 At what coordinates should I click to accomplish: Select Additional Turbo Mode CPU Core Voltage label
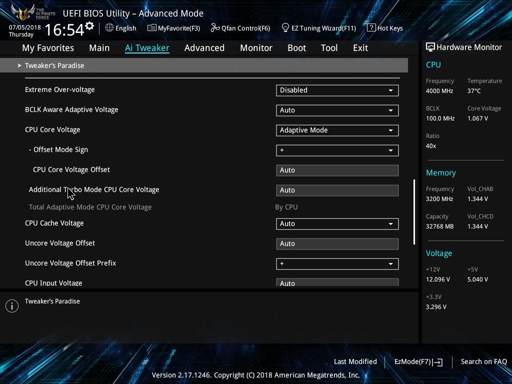[94, 189]
